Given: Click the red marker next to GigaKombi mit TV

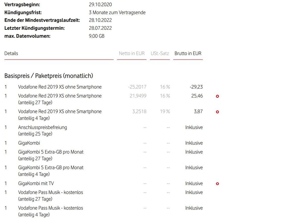Looking at the screenshot, I should [x=217, y=184].
